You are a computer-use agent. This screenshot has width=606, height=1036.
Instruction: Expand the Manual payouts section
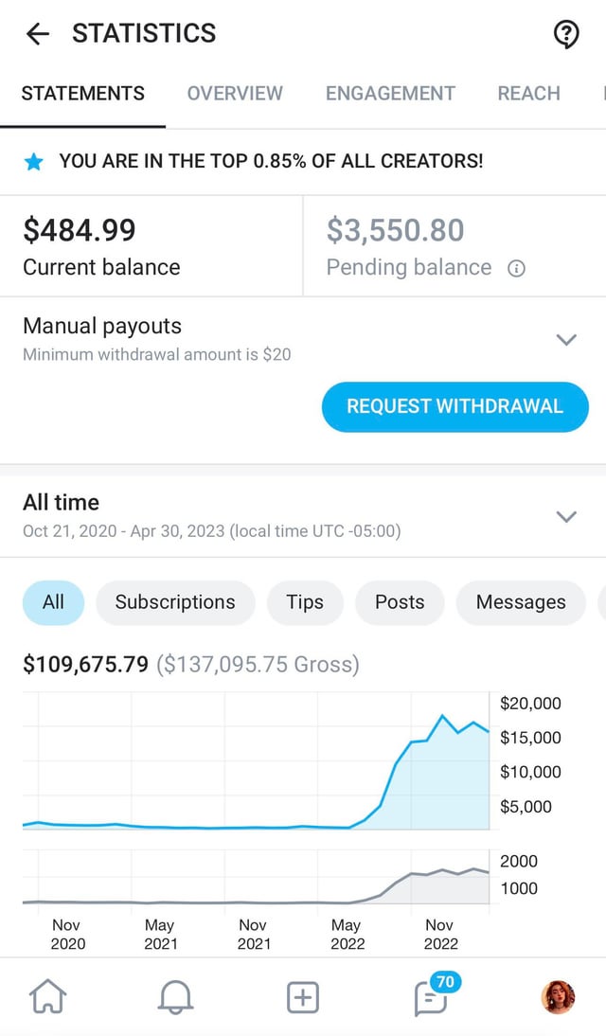566,339
